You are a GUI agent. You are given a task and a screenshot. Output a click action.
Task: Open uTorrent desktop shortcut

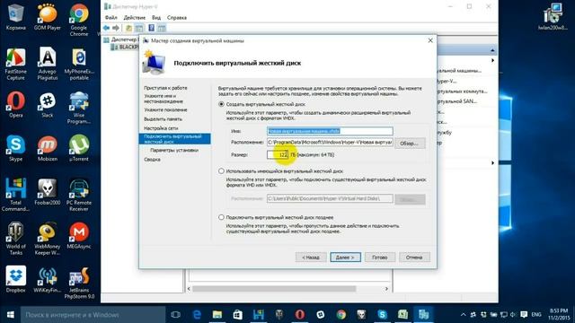(79, 148)
